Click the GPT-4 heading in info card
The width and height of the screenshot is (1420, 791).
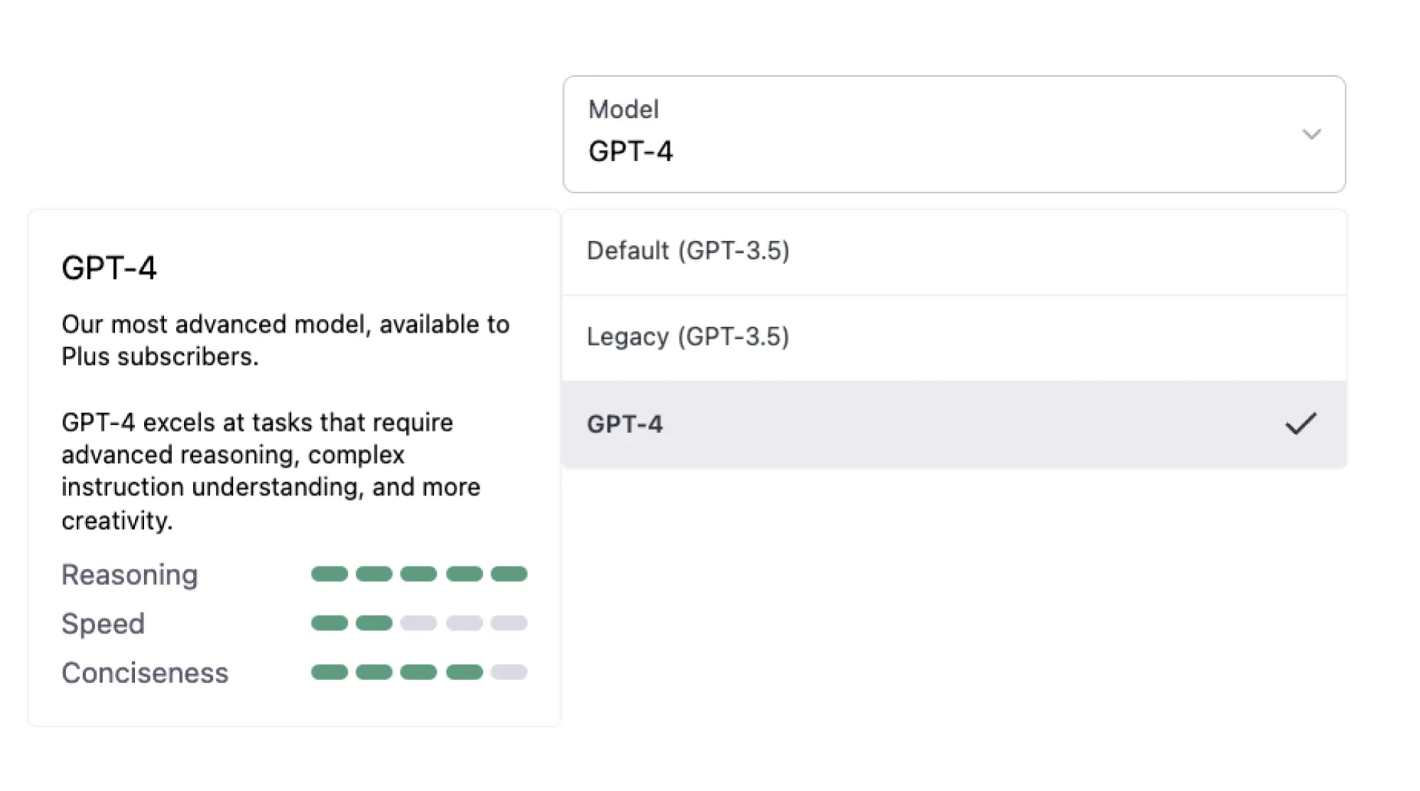click(109, 268)
